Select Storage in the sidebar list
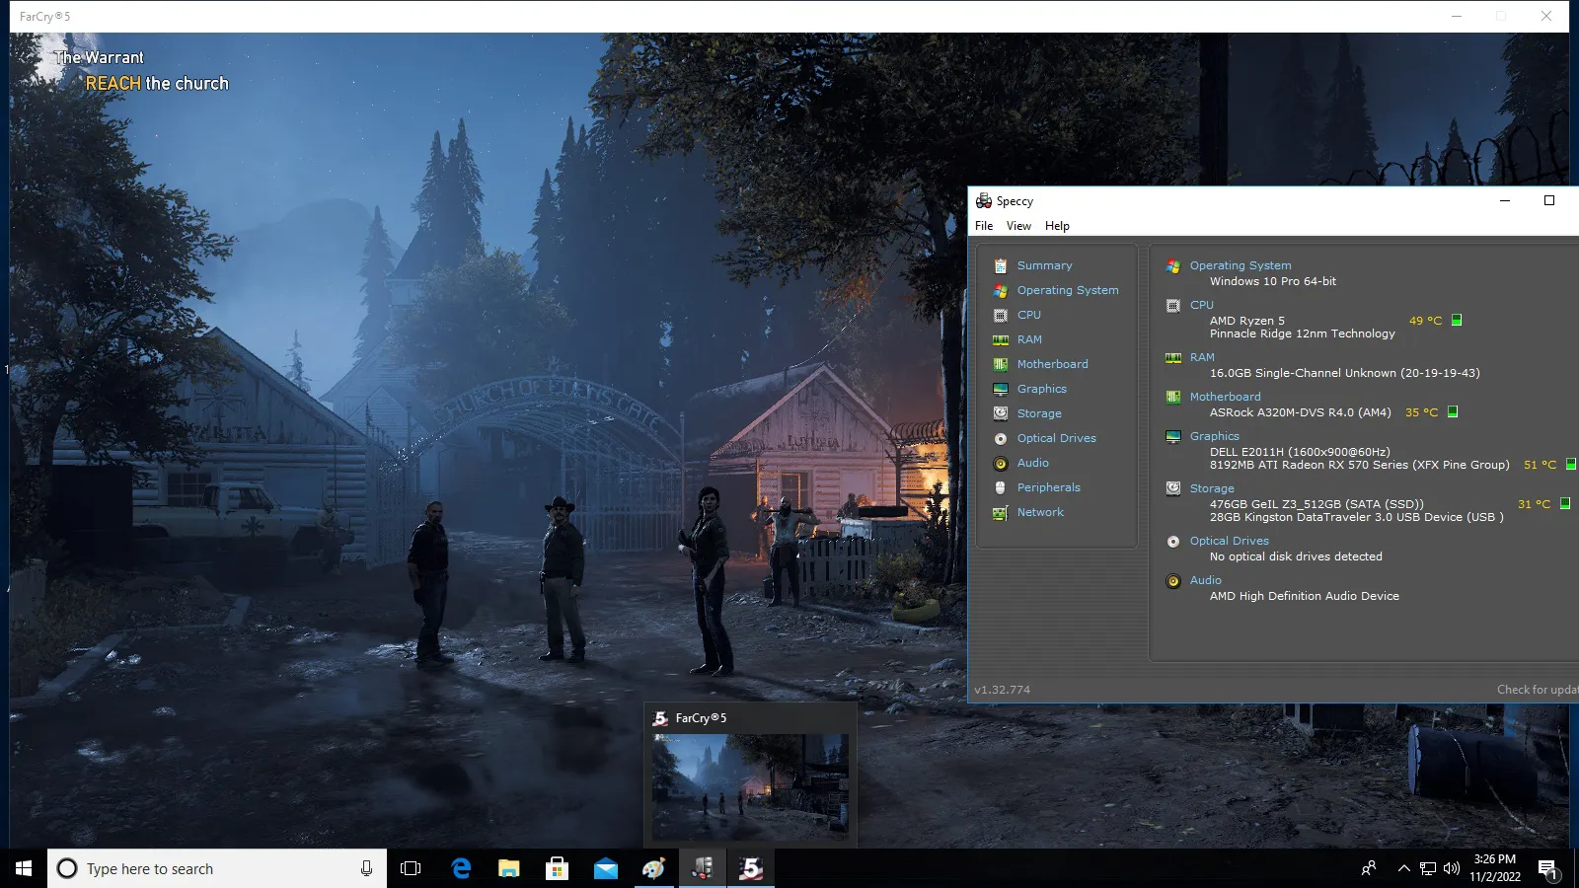Viewport: 1579px width, 888px height. (x=1039, y=413)
